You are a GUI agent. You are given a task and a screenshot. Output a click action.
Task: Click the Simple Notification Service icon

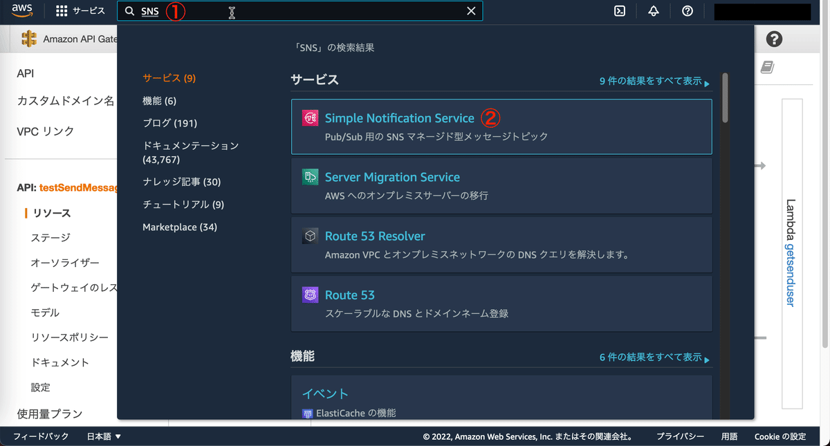[x=311, y=118]
